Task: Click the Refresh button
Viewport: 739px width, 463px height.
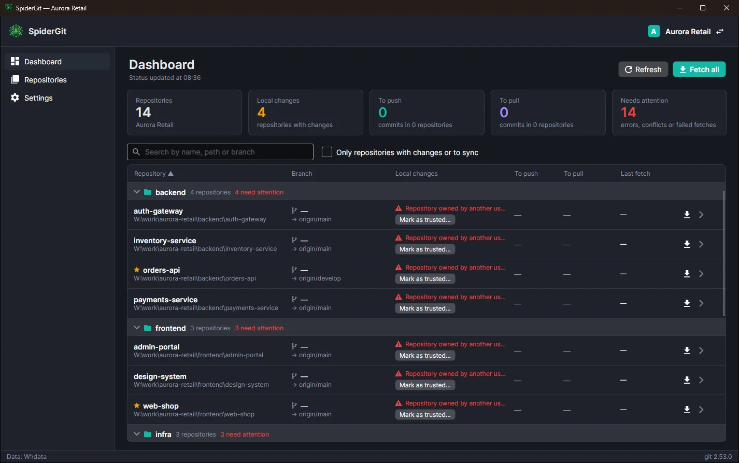Action: (643, 69)
